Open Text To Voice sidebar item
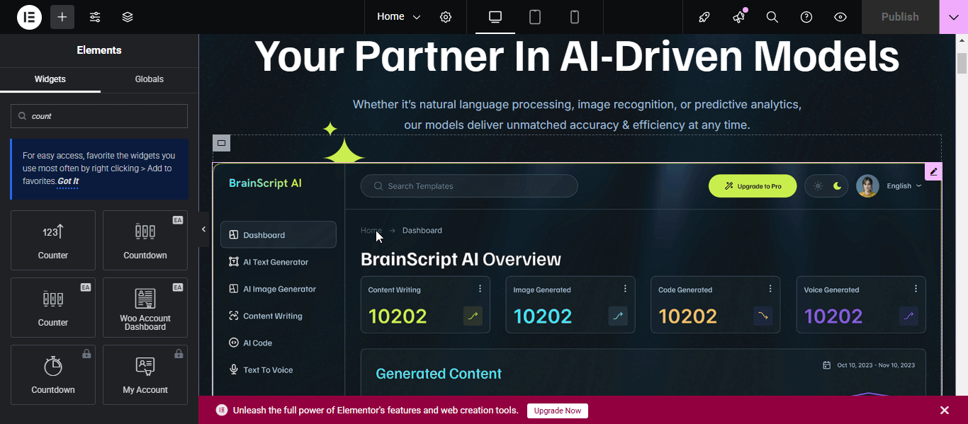The width and height of the screenshot is (968, 424). click(261, 369)
